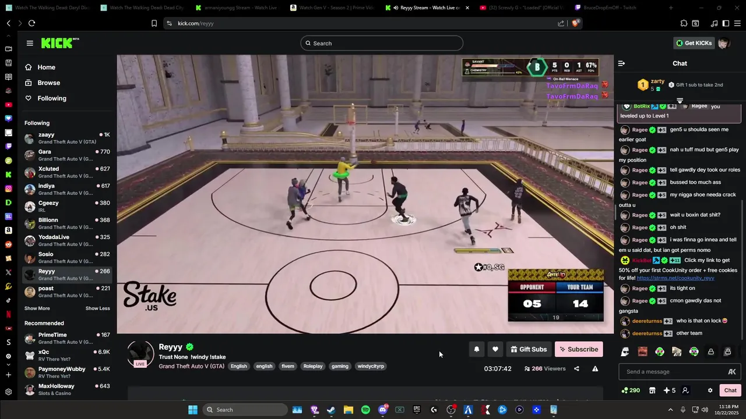This screenshot has height=419, width=746.
Task: Open the TikTok icon in browser sidebar
Action: click(8, 300)
